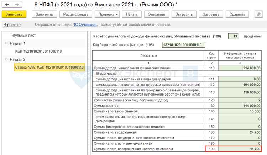The image size is (267, 155).
Task: Open the В работе status link
Action: [12, 25]
